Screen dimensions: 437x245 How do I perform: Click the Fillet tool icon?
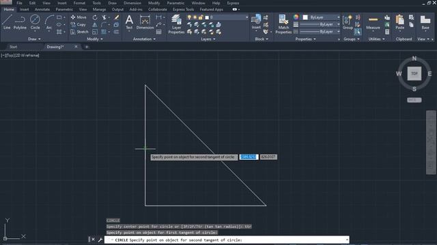pos(104,24)
